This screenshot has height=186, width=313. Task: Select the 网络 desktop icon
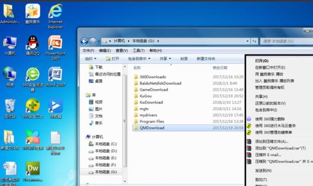10,77
